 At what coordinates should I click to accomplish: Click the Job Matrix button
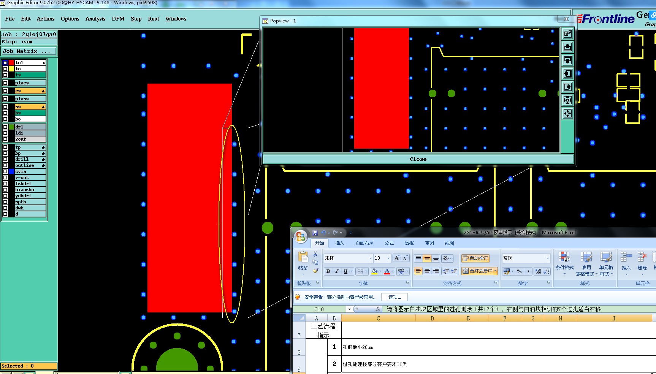coord(29,51)
